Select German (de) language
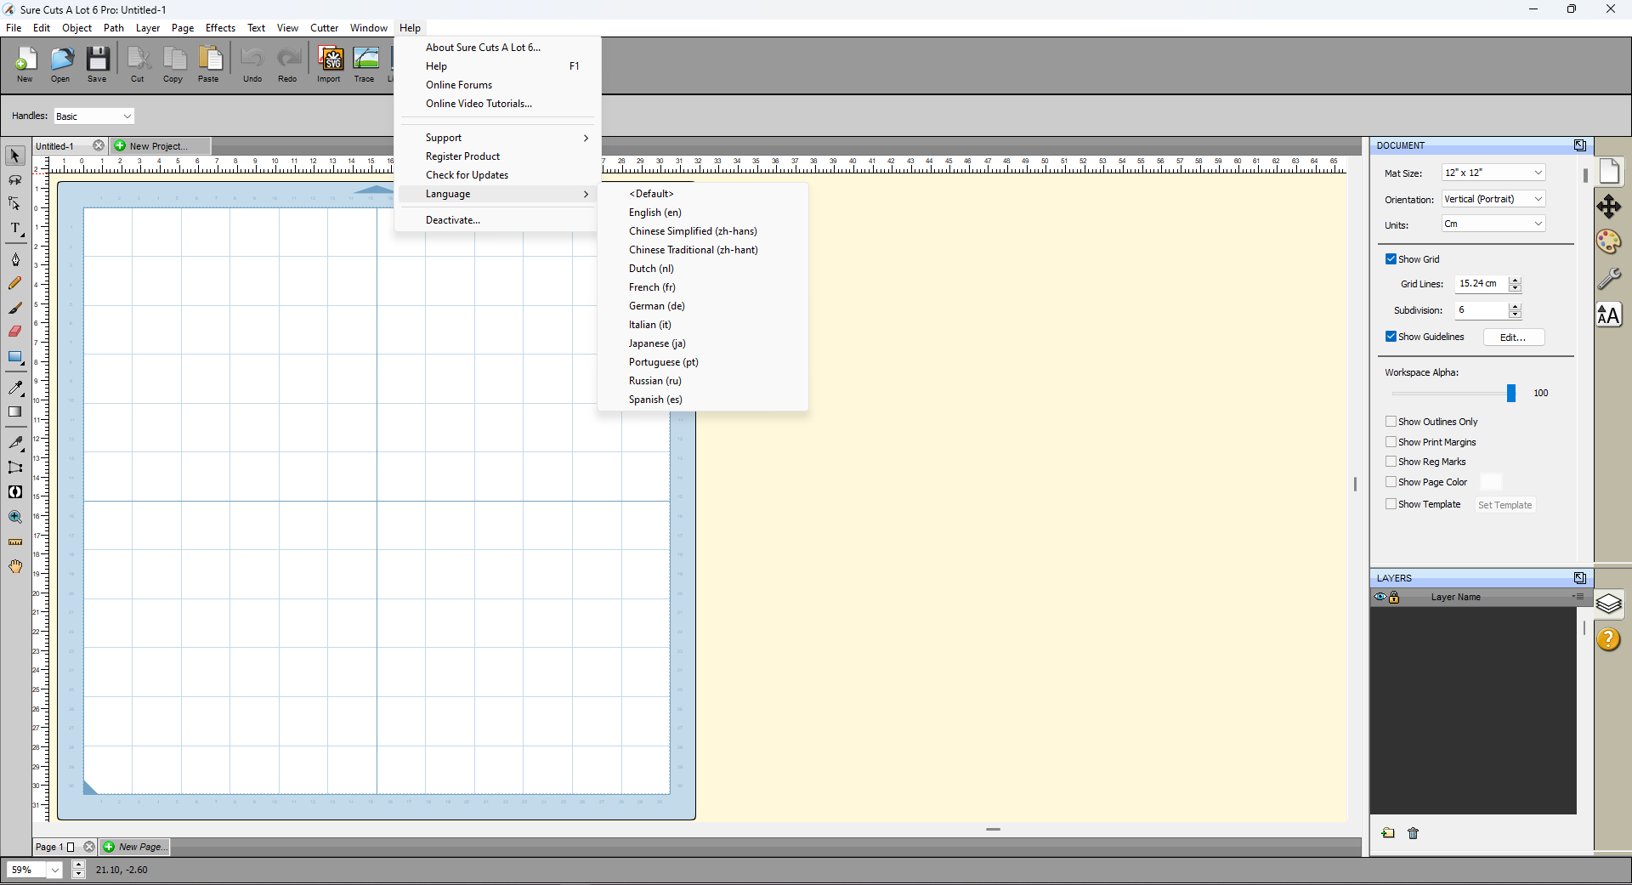This screenshot has width=1632, height=885. [x=703, y=306]
